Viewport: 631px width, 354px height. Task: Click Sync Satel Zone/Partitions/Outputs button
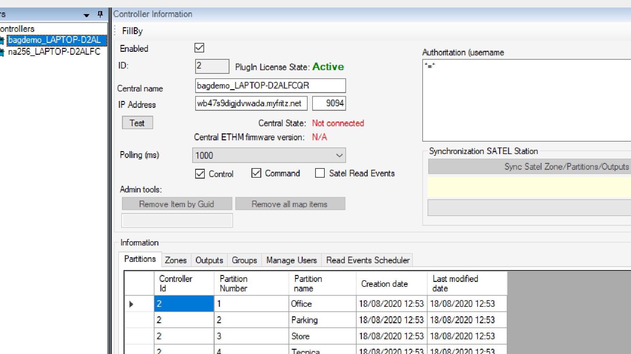tap(529, 167)
